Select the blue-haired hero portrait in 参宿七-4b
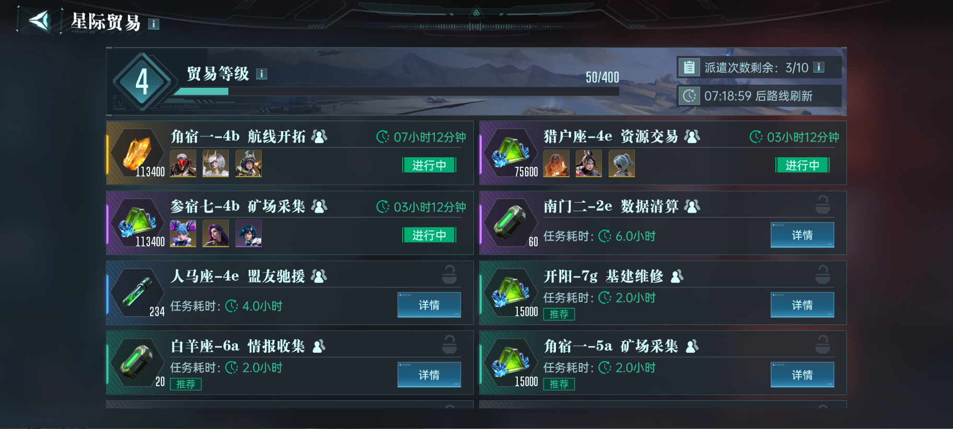This screenshot has height=429, width=953. click(x=183, y=233)
